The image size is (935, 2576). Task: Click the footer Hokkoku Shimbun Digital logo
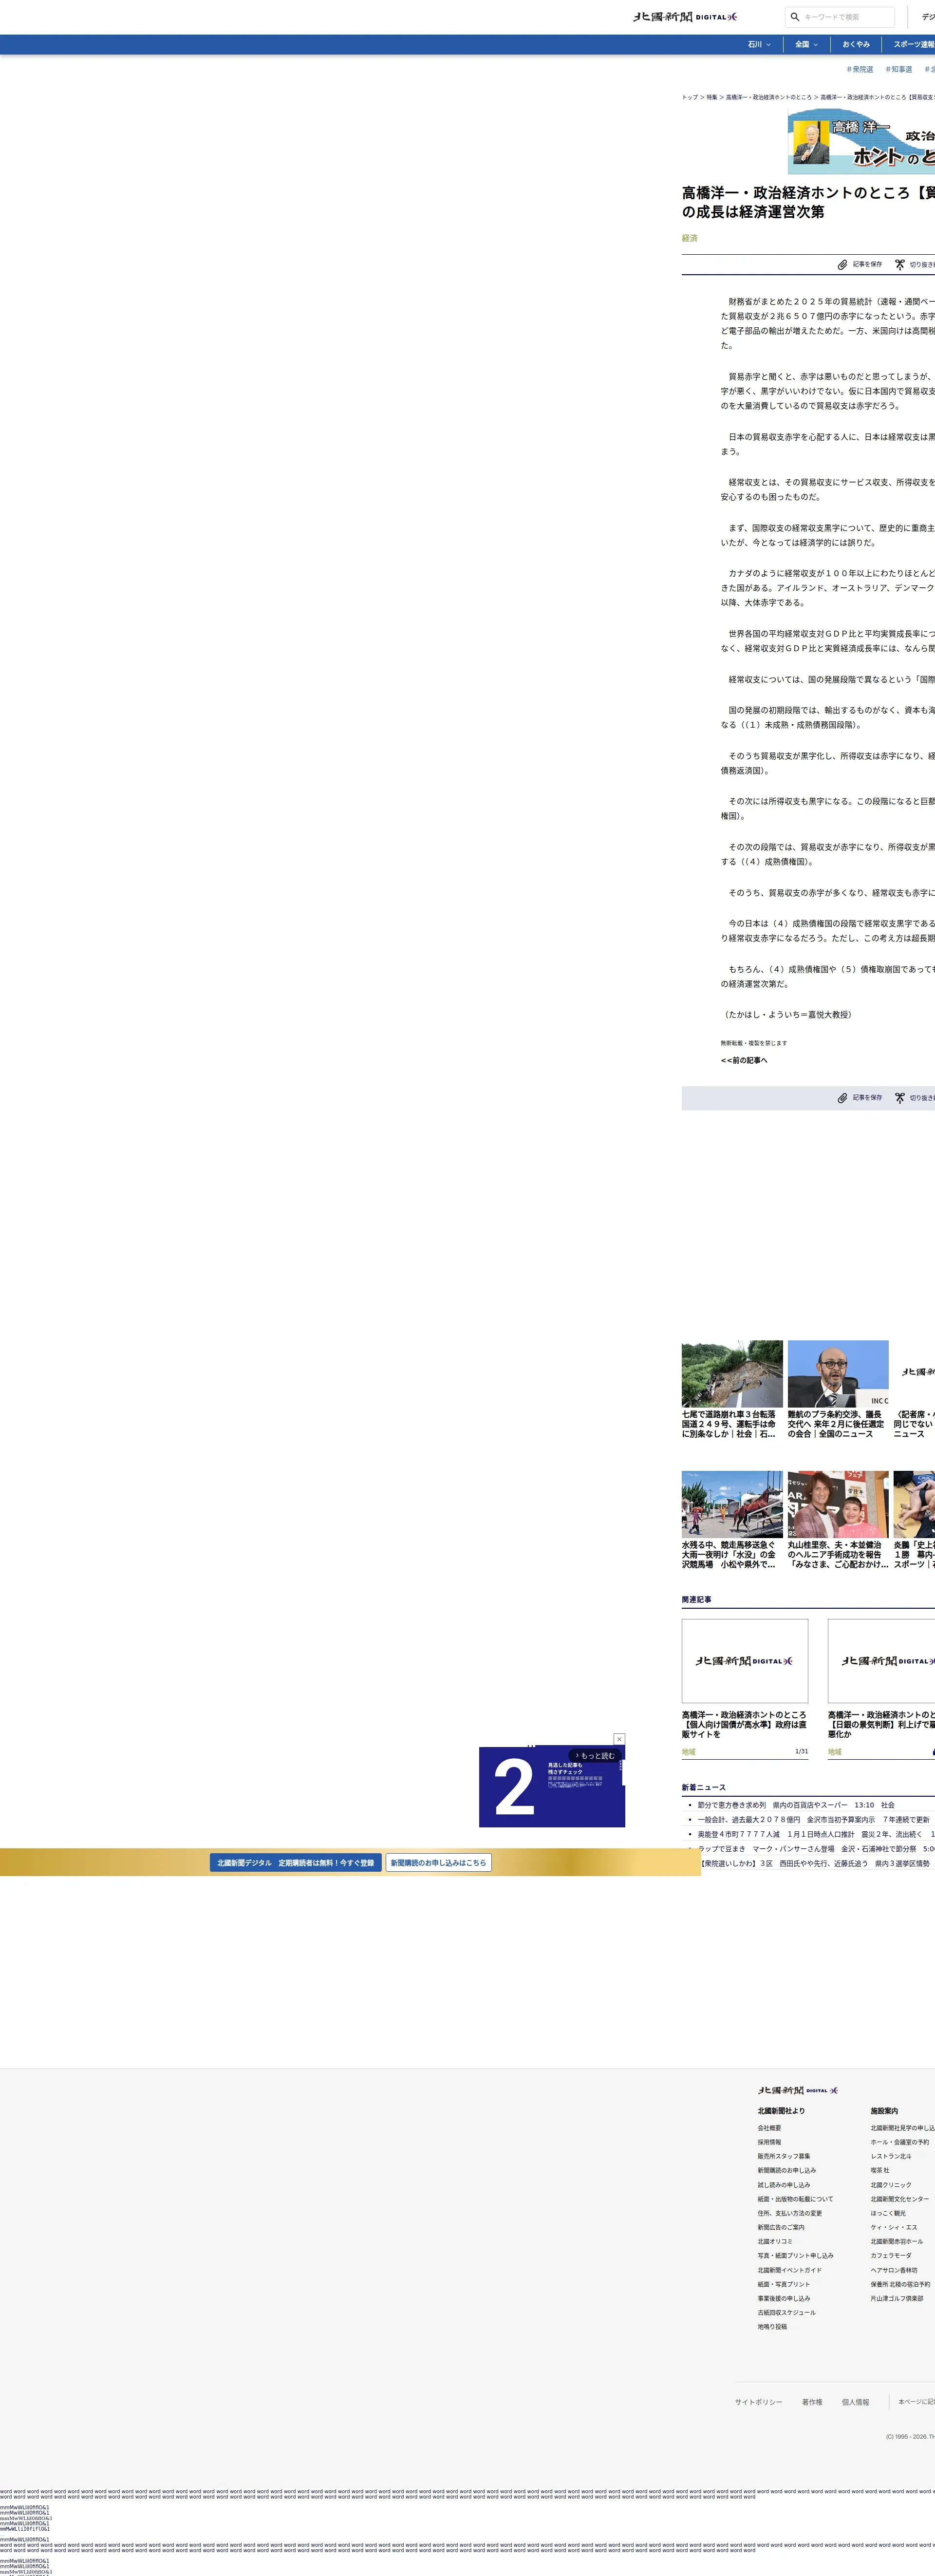click(797, 2090)
